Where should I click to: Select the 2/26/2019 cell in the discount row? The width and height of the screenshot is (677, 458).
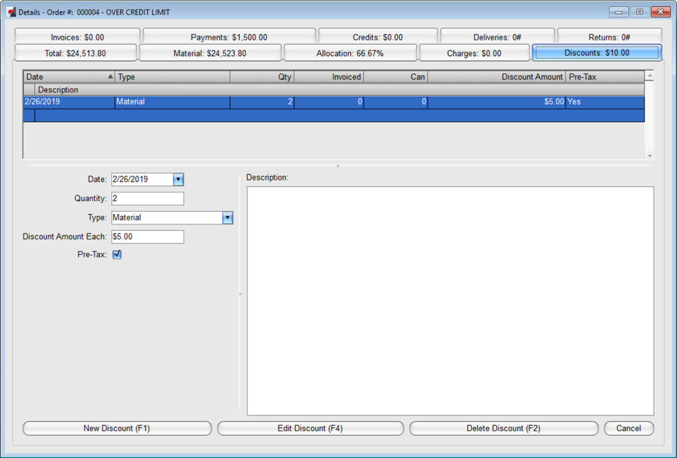(x=69, y=102)
